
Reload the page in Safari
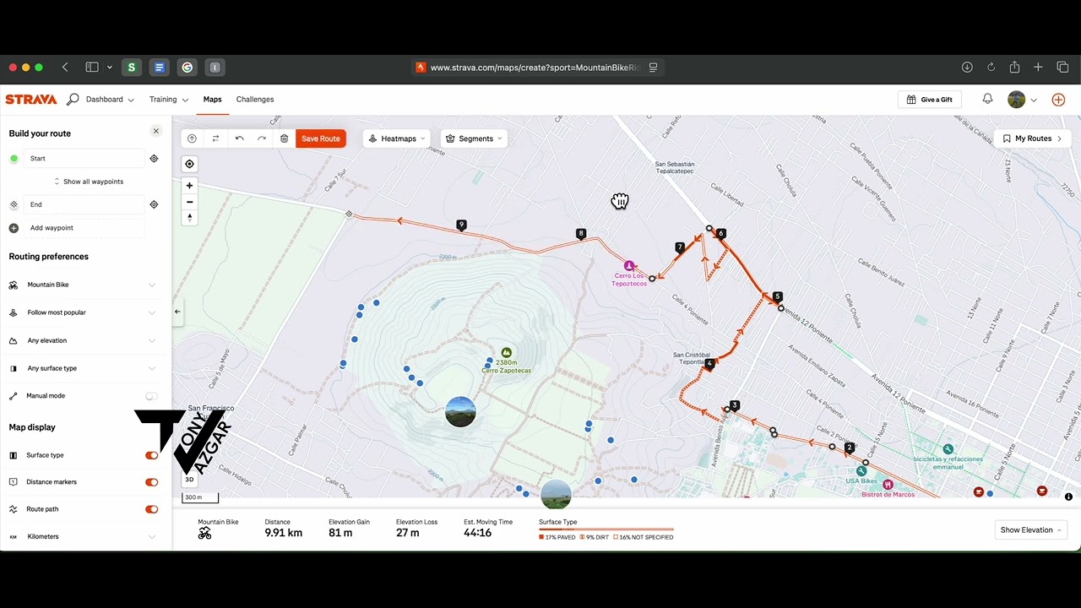point(991,68)
